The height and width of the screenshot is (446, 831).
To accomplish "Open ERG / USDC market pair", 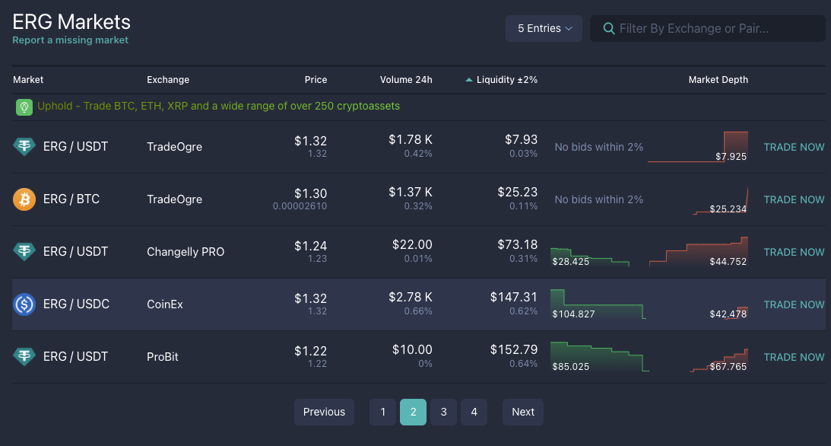I will [76, 304].
